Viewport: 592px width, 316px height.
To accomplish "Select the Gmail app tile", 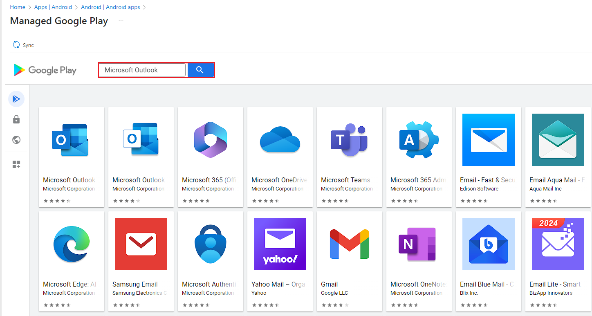I will pos(349,244).
